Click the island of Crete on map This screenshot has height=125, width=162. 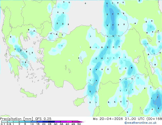click(x=28, y=93)
